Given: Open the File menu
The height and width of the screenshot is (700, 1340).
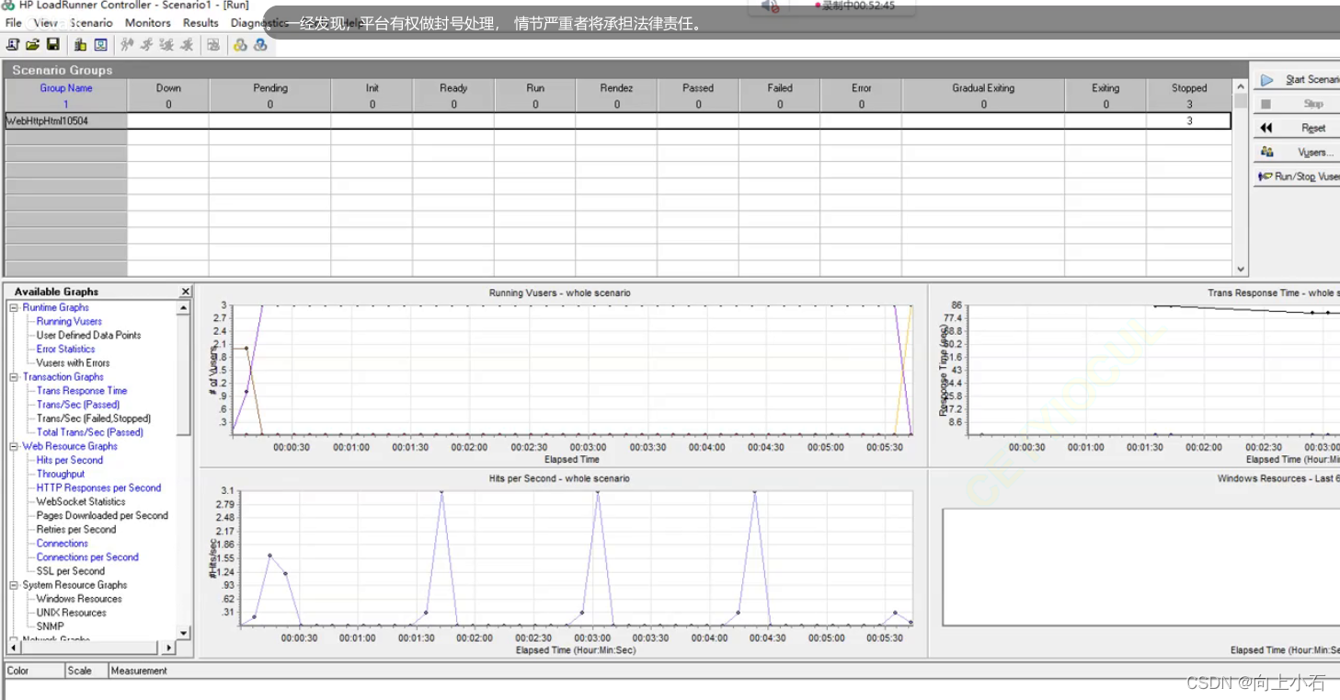Looking at the screenshot, I should (13, 23).
